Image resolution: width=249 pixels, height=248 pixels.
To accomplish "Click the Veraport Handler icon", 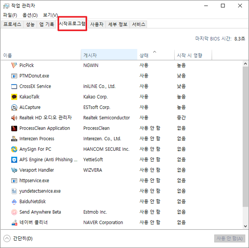I will tap(14, 170).
